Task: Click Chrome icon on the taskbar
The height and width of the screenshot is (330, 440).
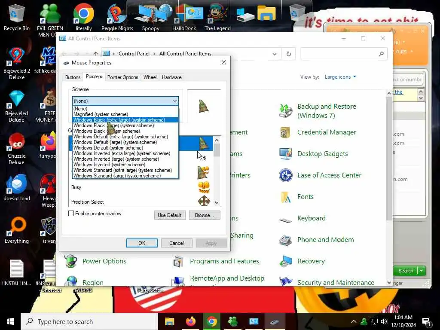Action: 211,321
